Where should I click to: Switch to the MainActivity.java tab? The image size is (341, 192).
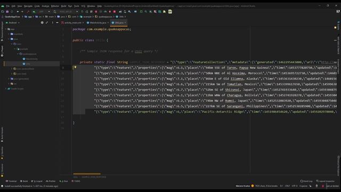pyautogui.click(x=98, y=22)
